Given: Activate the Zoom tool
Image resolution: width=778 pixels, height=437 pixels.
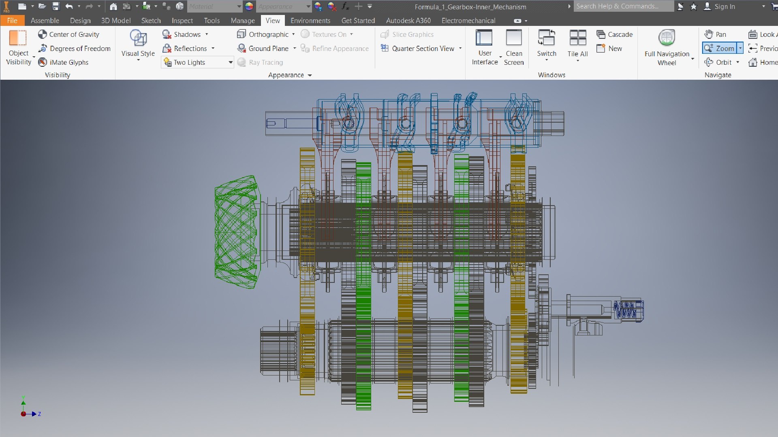Looking at the screenshot, I should (720, 48).
